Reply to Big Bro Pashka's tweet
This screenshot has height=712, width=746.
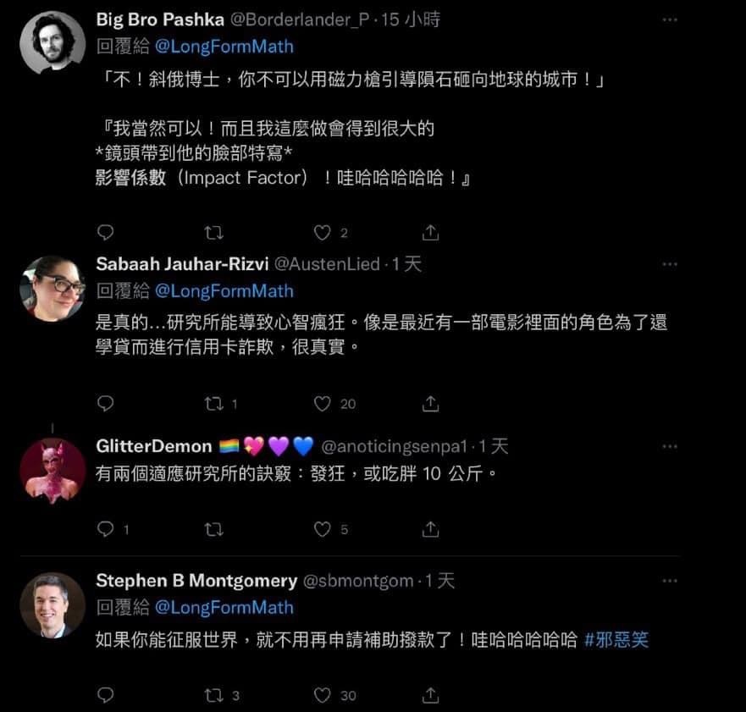(x=105, y=232)
